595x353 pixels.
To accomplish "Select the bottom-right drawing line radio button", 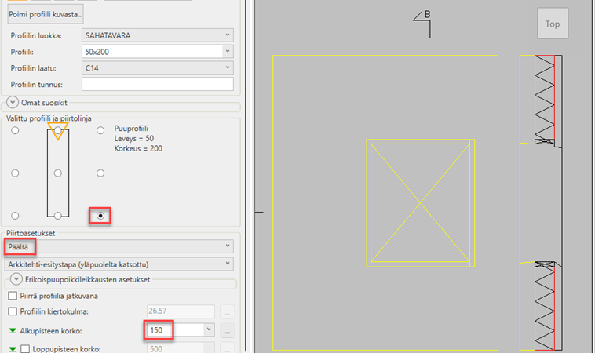I will point(100,215).
